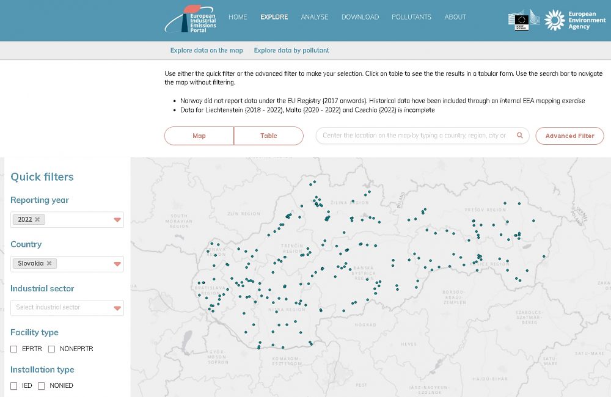Click the map location search field
This screenshot has width=611, height=397.
[414, 136]
